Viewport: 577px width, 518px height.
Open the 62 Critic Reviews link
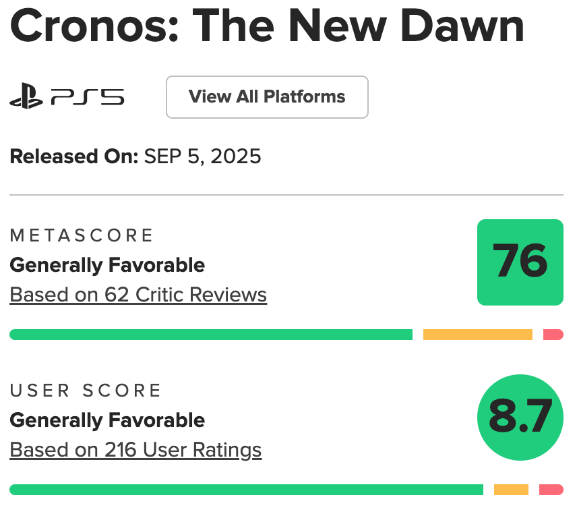point(138,295)
